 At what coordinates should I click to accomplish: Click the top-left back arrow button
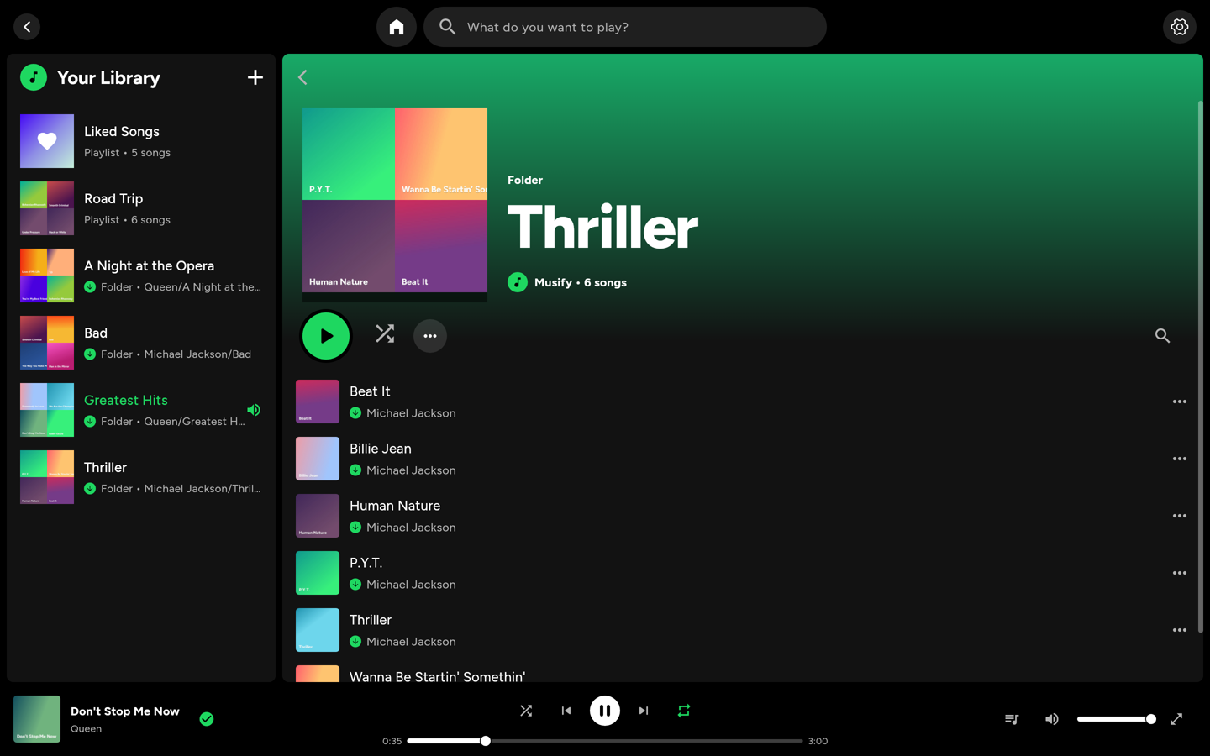tap(27, 27)
